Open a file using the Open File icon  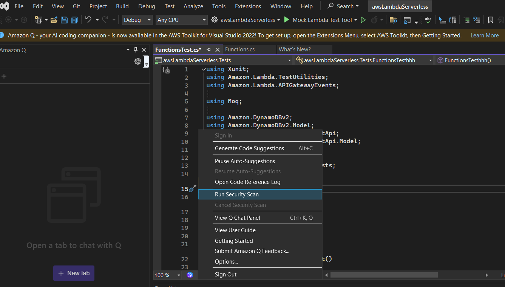click(54, 20)
